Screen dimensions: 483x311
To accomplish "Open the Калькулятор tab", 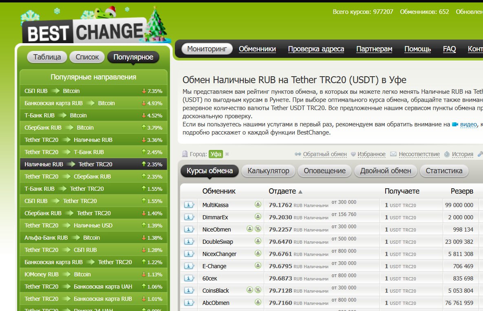I will point(268,171).
